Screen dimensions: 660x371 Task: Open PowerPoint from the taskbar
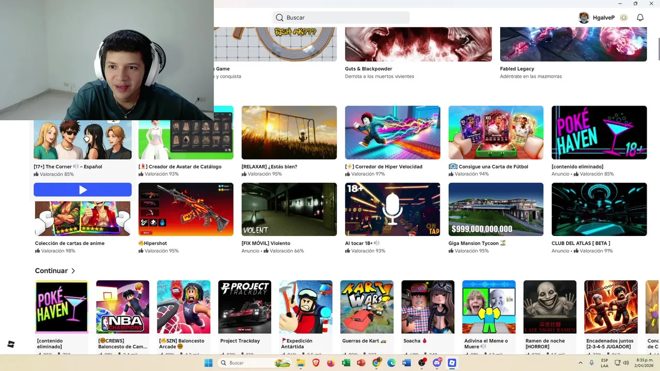tap(361, 363)
